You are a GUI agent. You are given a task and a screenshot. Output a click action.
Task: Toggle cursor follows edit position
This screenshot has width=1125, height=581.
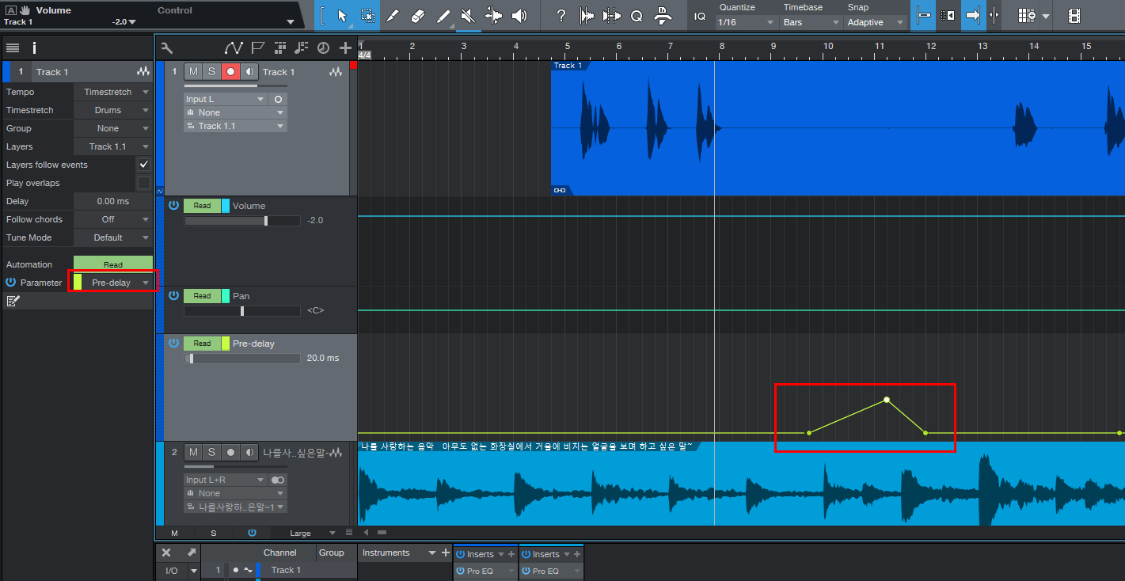coord(994,15)
